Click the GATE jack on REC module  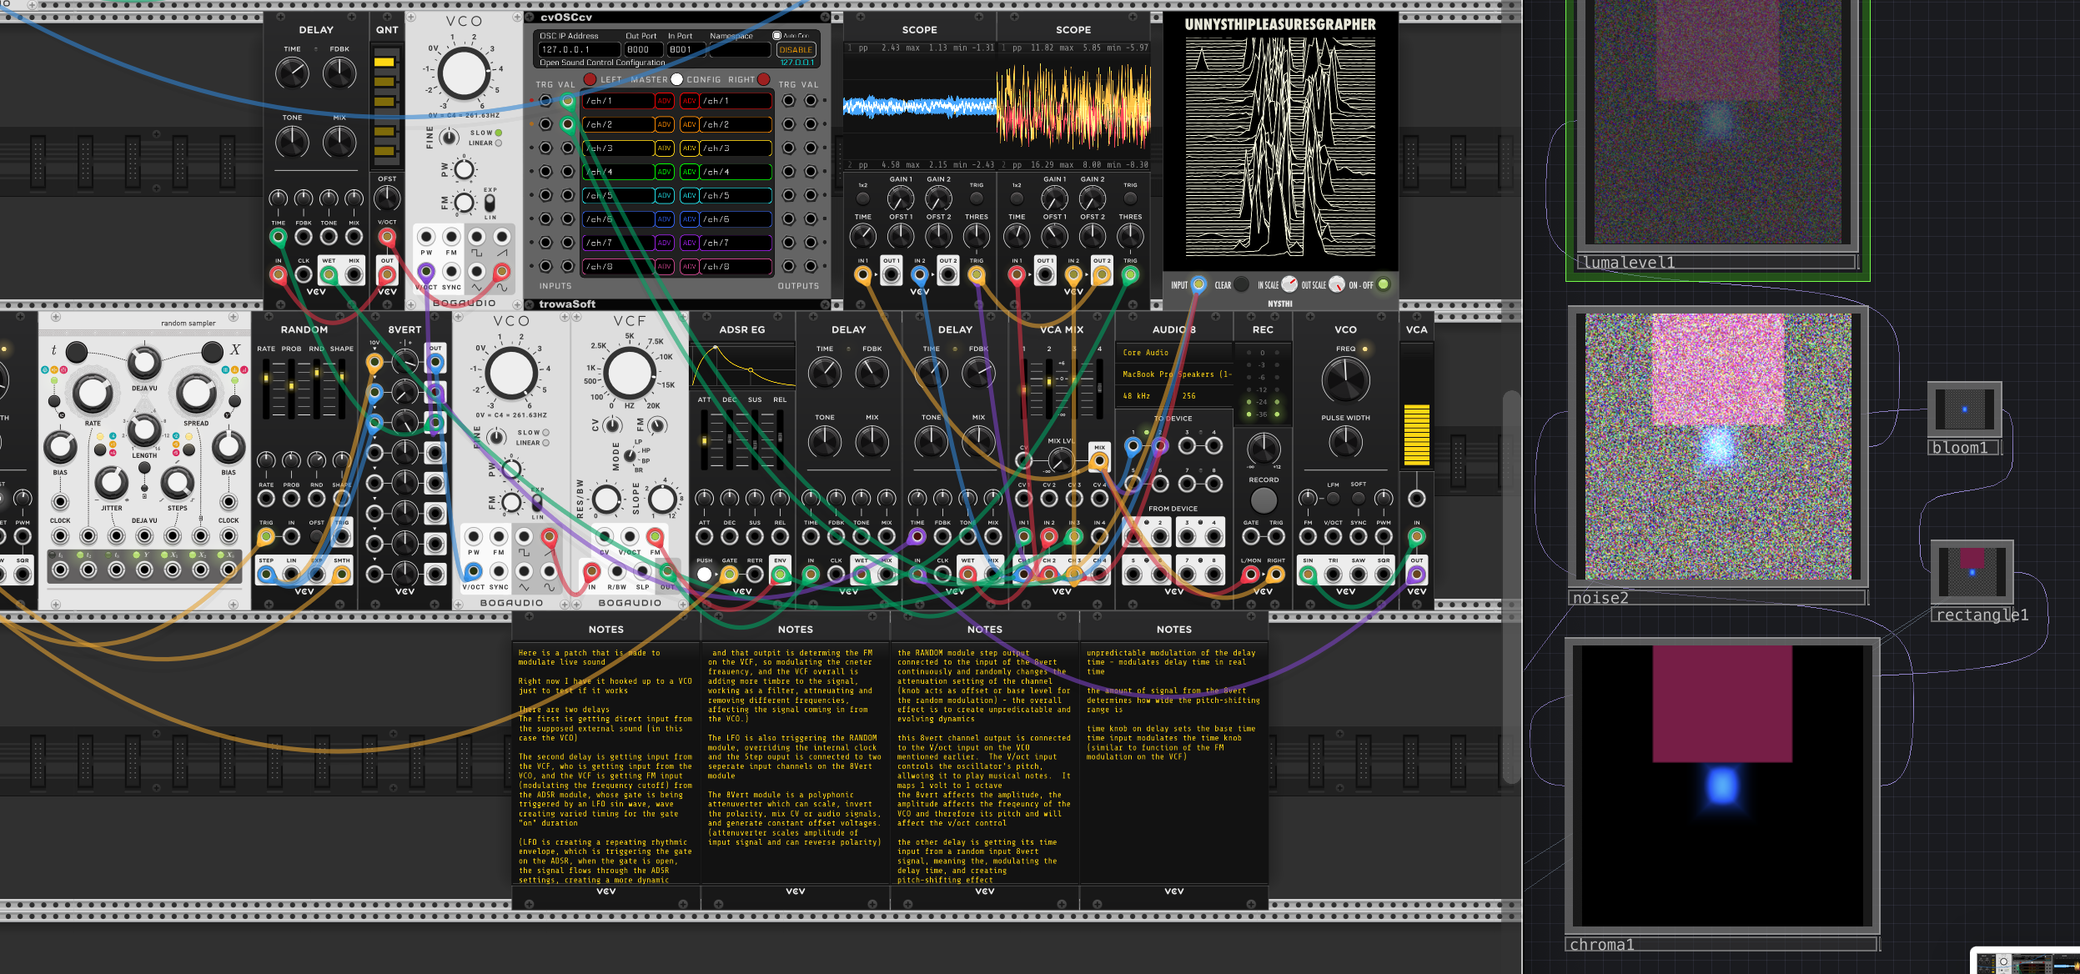tap(1249, 537)
